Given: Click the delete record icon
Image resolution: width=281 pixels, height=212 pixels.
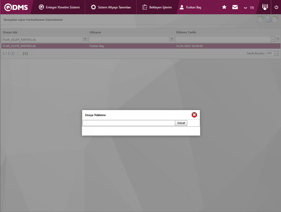Looking at the screenshot, I should point(275,19).
